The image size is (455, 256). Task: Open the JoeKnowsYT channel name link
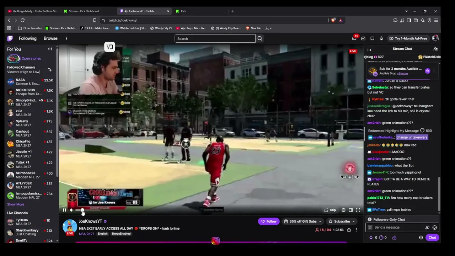point(90,222)
